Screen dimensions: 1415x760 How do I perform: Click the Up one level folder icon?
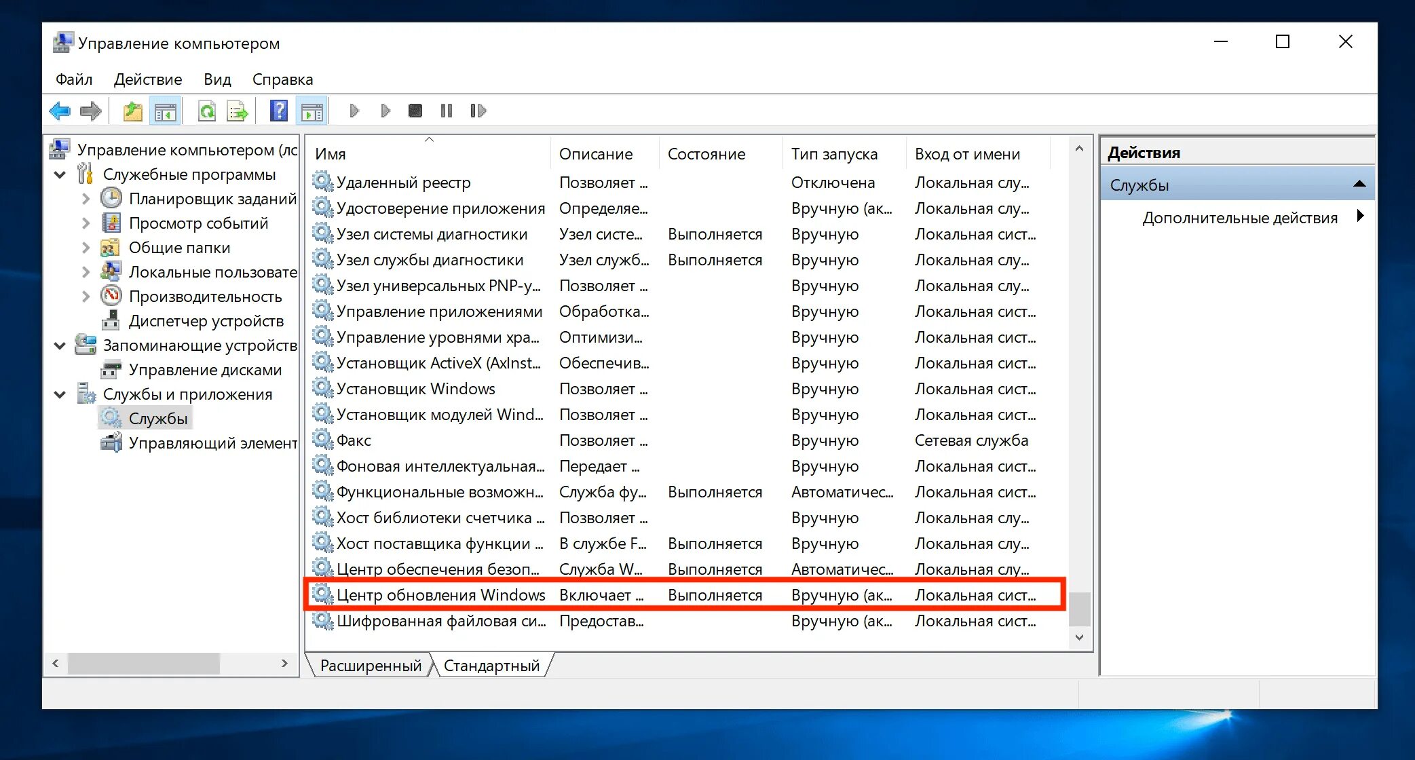click(x=132, y=111)
